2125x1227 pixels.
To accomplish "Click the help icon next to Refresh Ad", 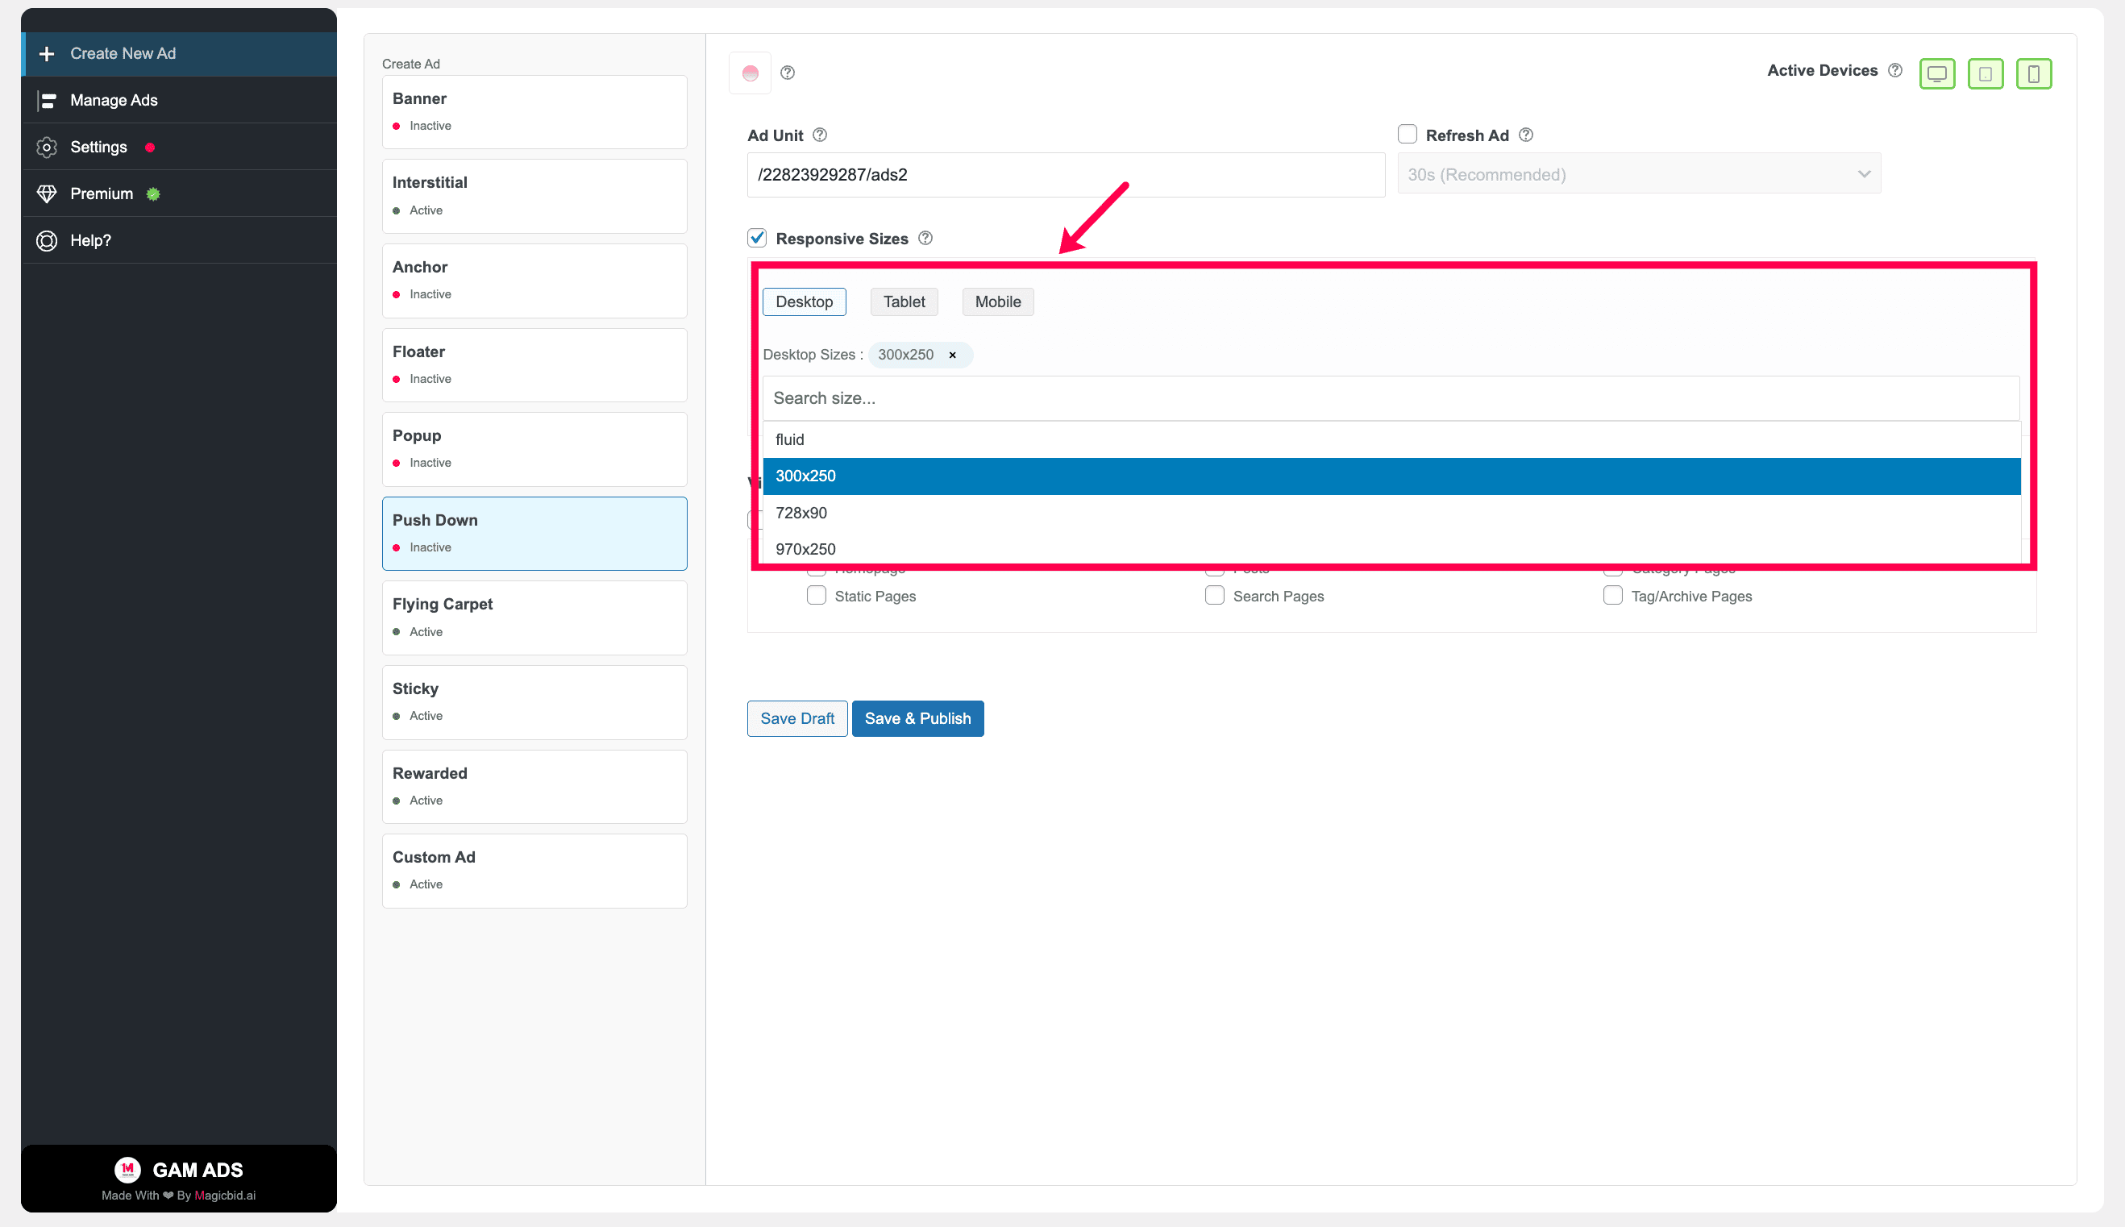I will [x=1526, y=135].
